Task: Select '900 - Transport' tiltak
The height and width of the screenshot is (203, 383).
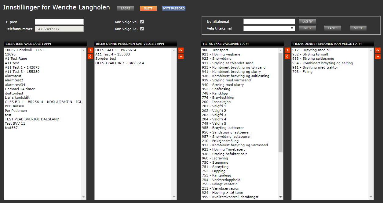Action: pyautogui.click(x=240, y=50)
